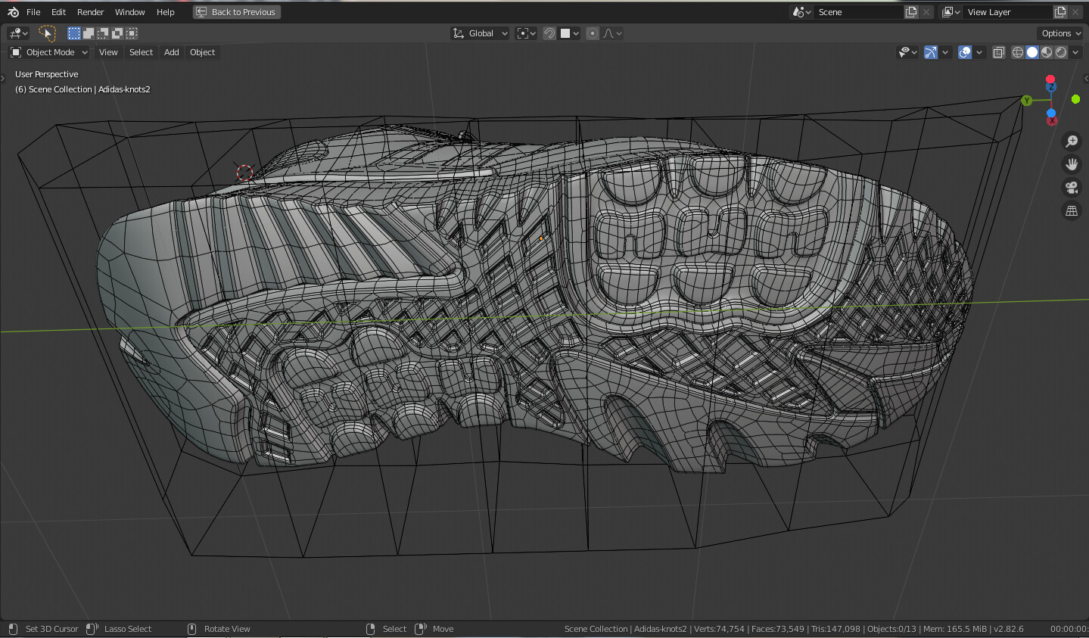Open the Options dropdown
The height and width of the screenshot is (638, 1089).
(1060, 33)
